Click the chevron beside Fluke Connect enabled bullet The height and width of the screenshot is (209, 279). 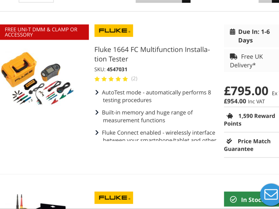click(97, 133)
